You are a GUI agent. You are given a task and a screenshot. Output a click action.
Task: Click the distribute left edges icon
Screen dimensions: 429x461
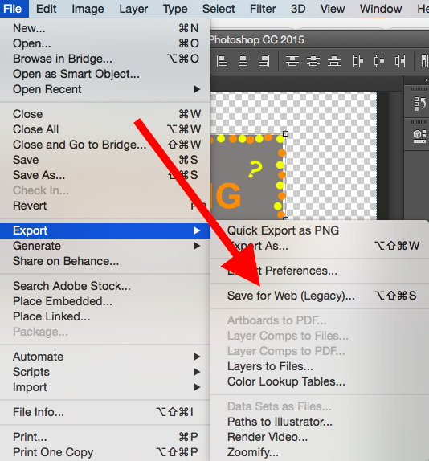(x=357, y=61)
